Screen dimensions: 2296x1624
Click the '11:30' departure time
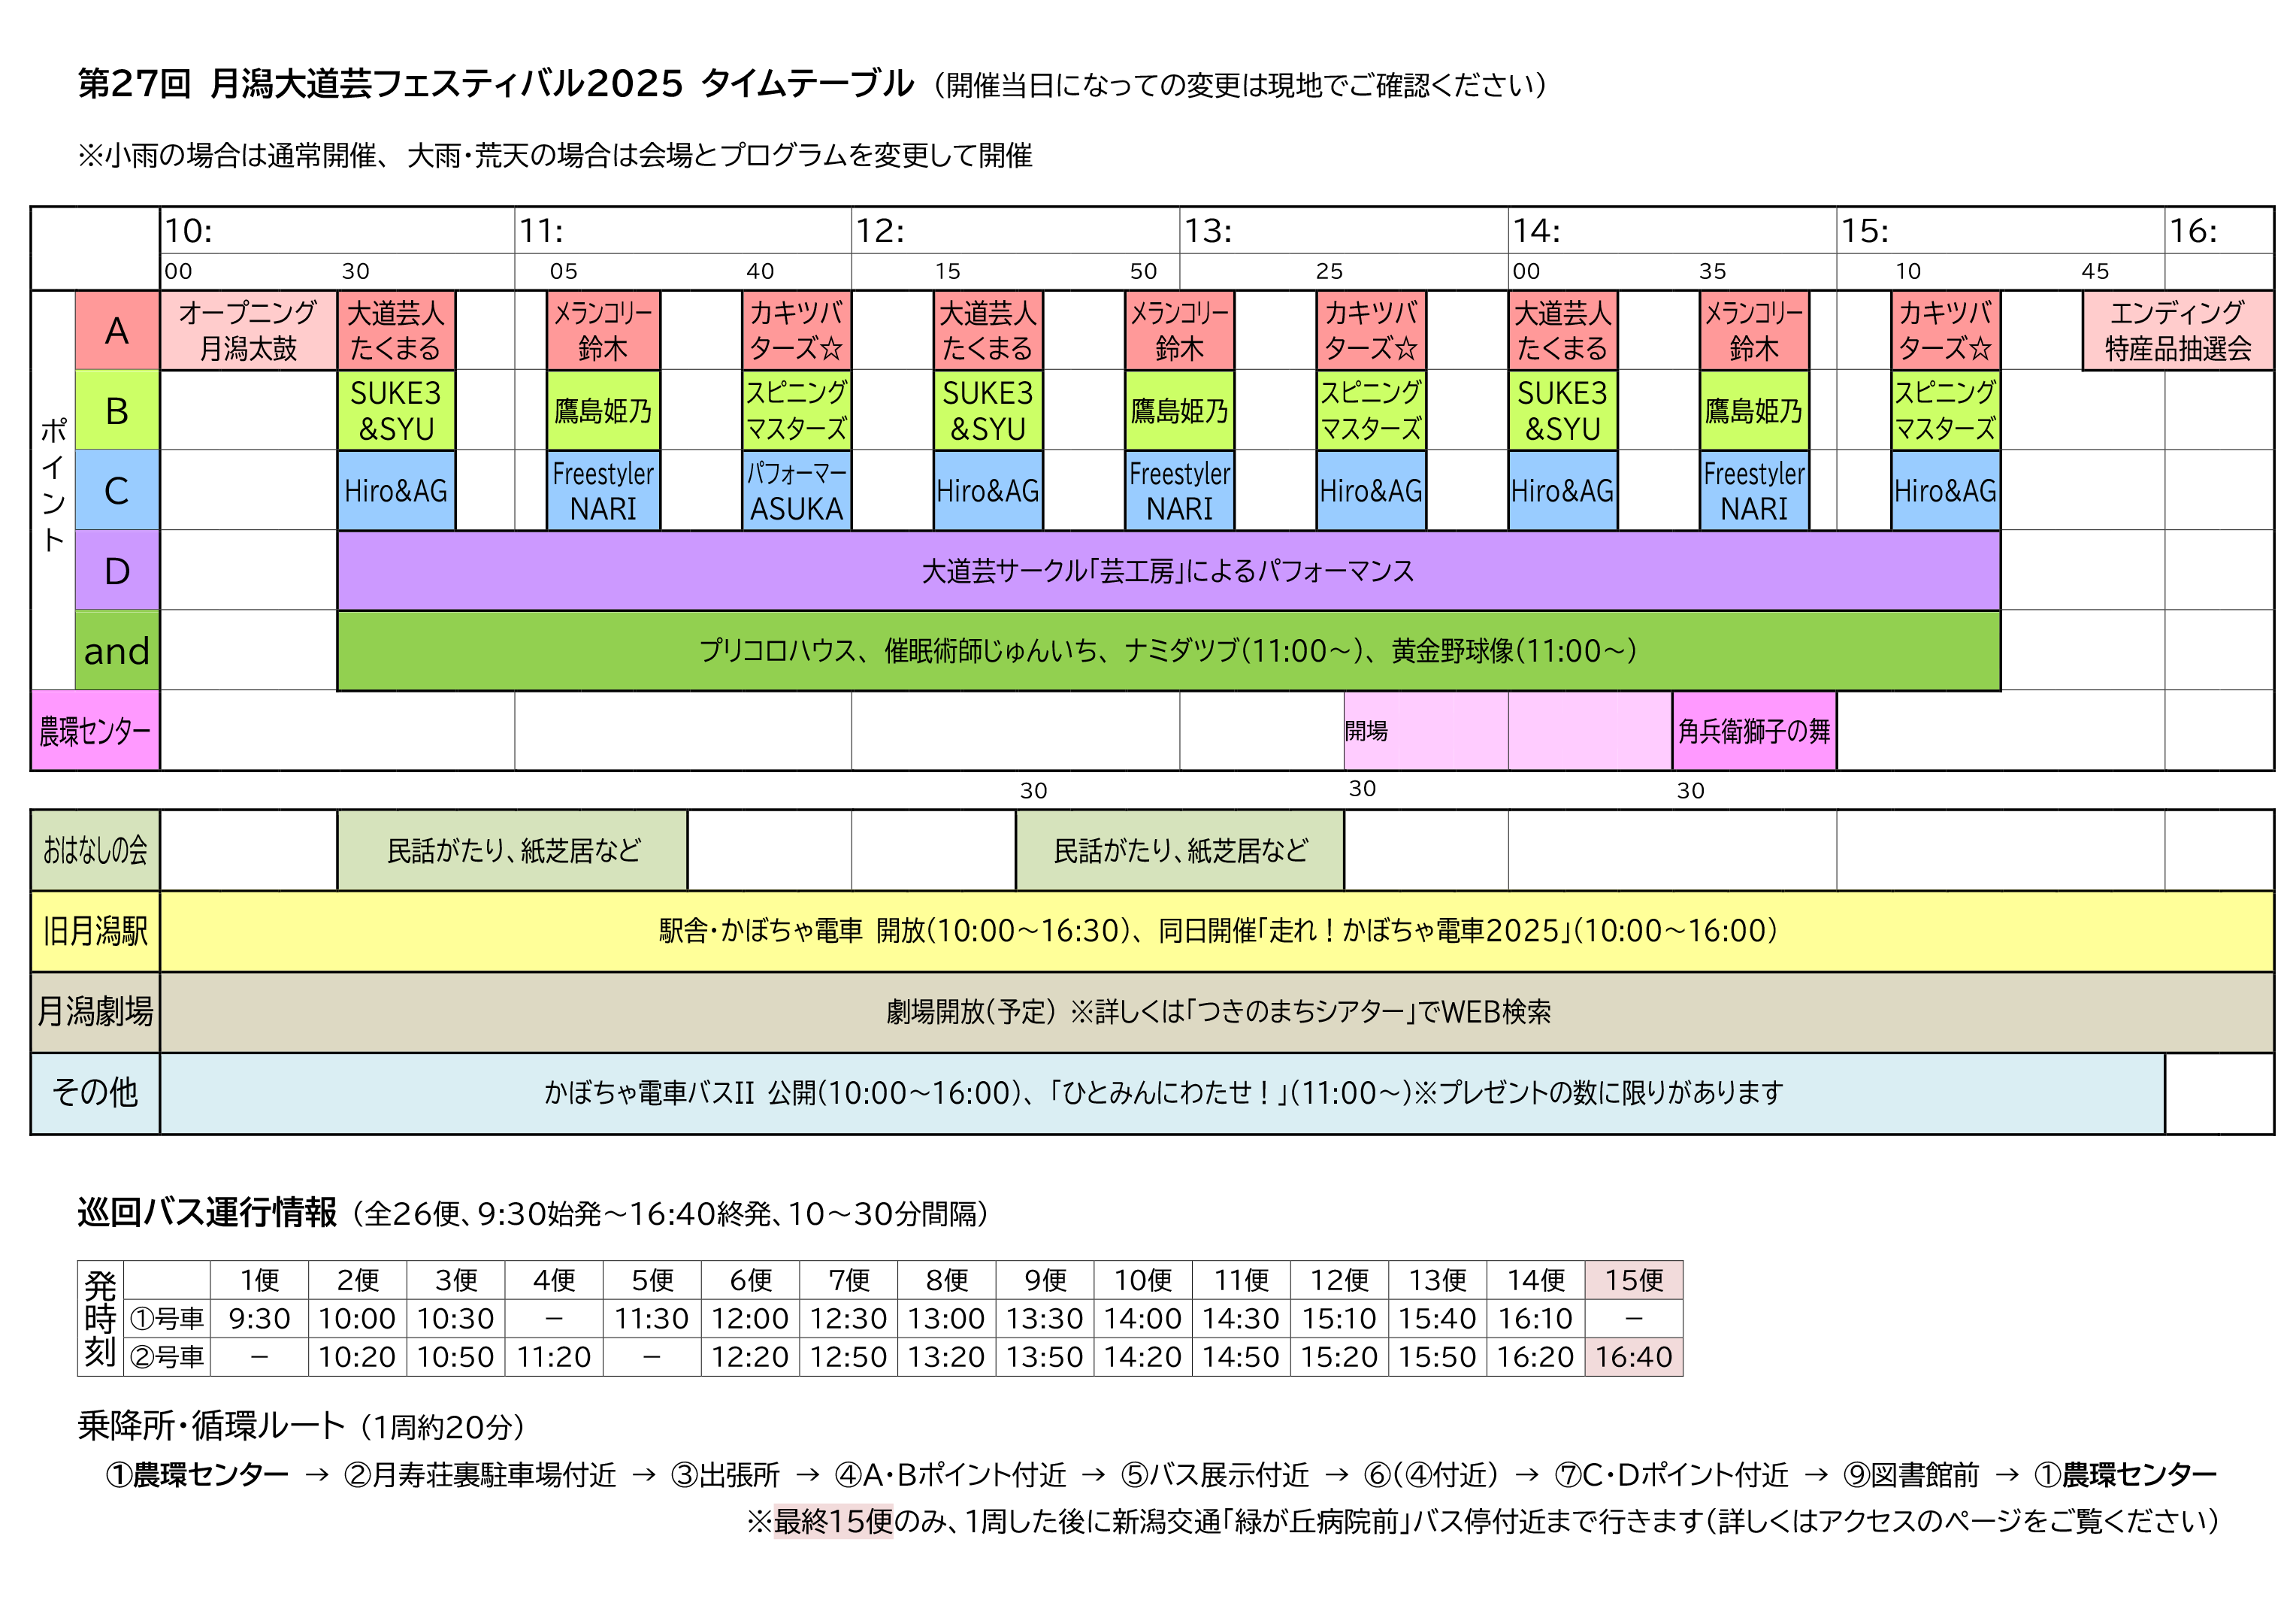tap(652, 1319)
